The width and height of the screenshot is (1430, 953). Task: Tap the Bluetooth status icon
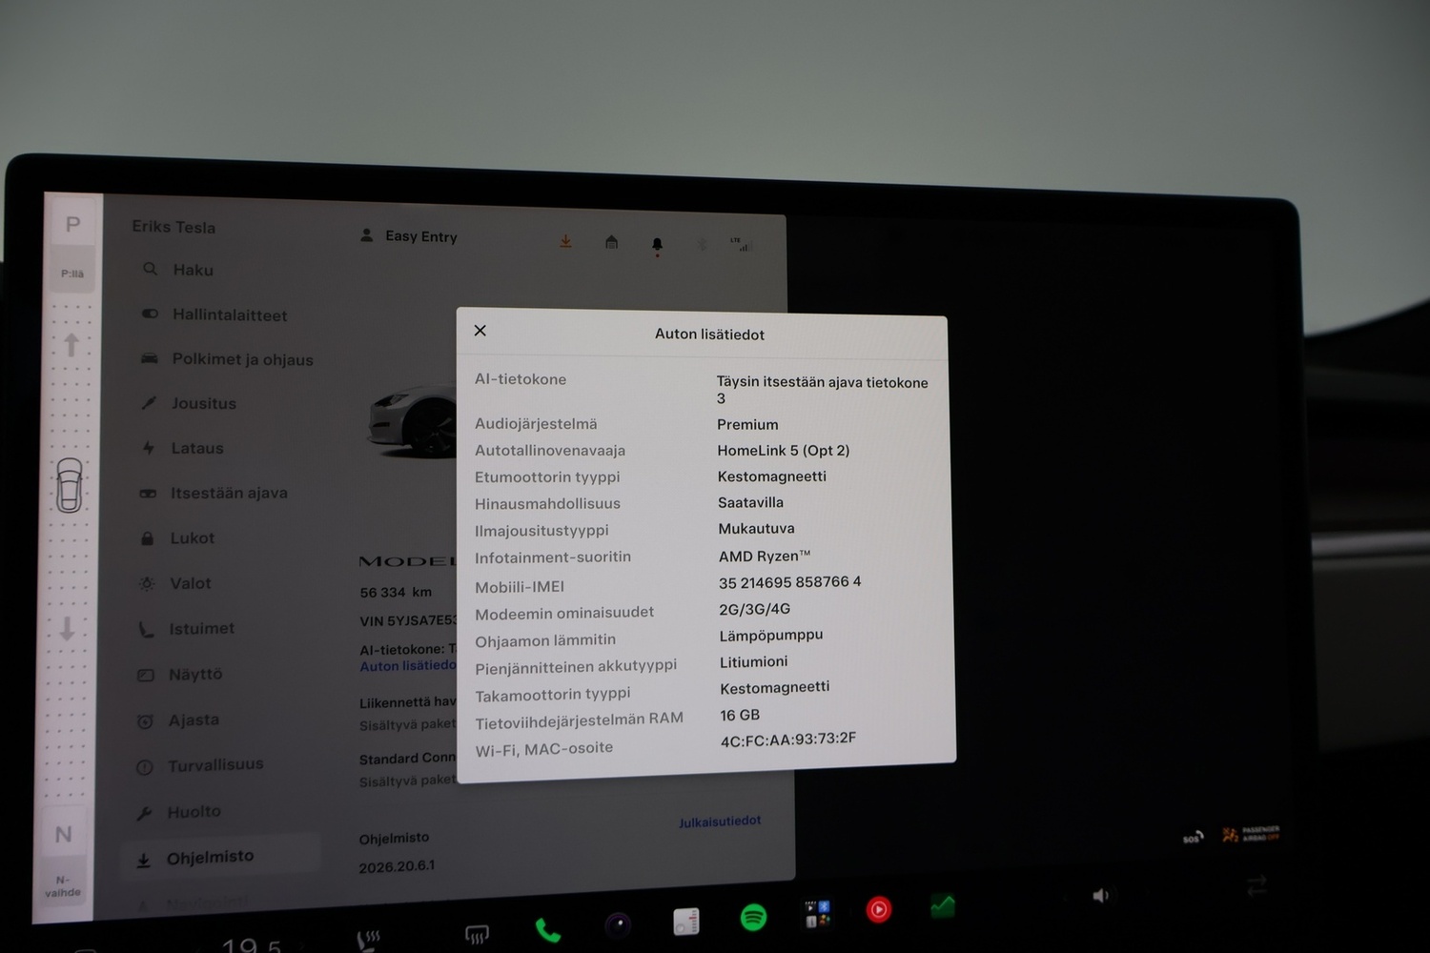tap(703, 244)
